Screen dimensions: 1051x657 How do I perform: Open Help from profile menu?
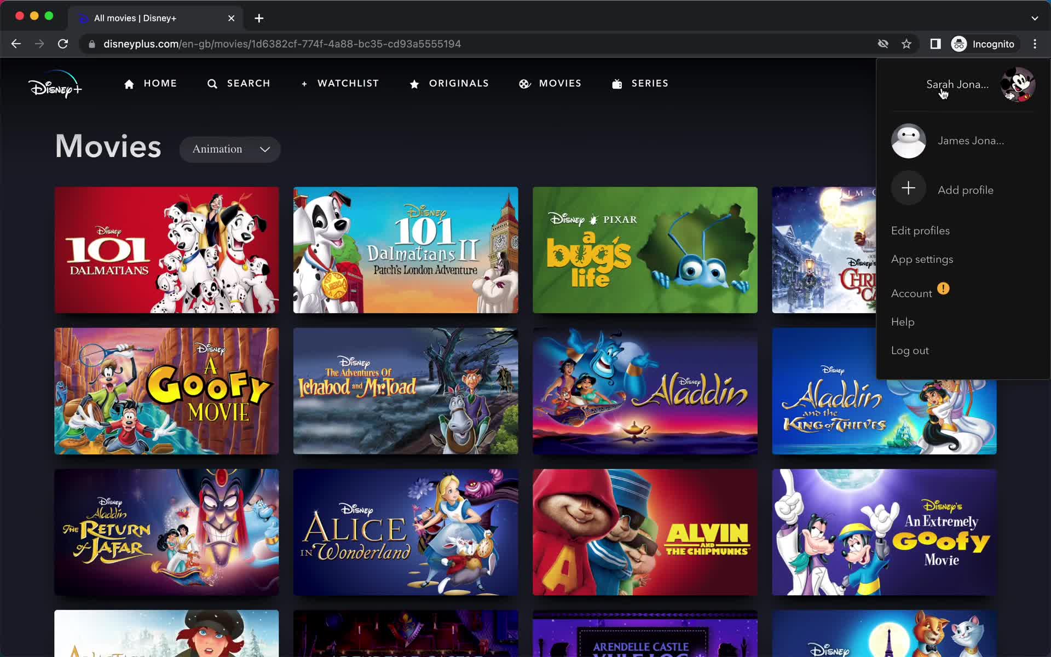(x=903, y=322)
